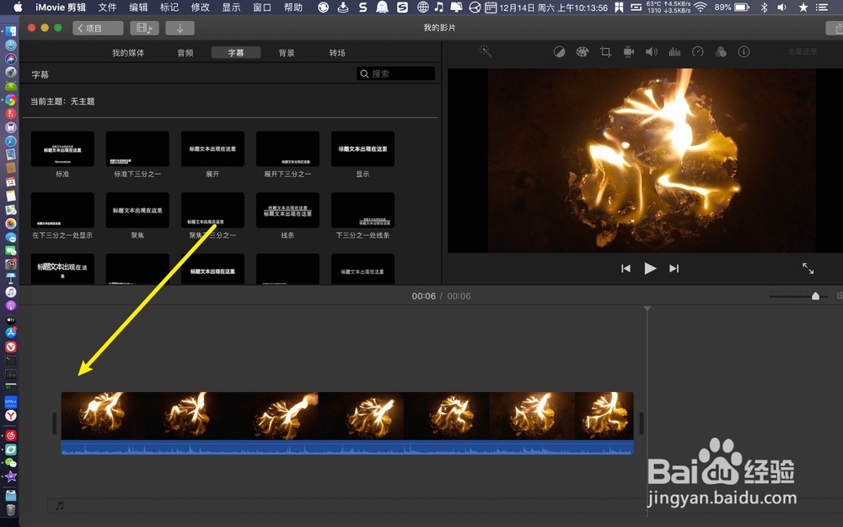Click the import media down-arrow button
The image size is (843, 527).
point(180,28)
